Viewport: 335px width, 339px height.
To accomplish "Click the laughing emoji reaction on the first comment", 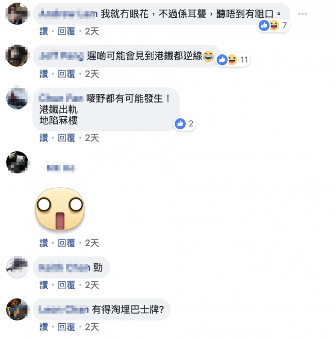I will (274, 25).
